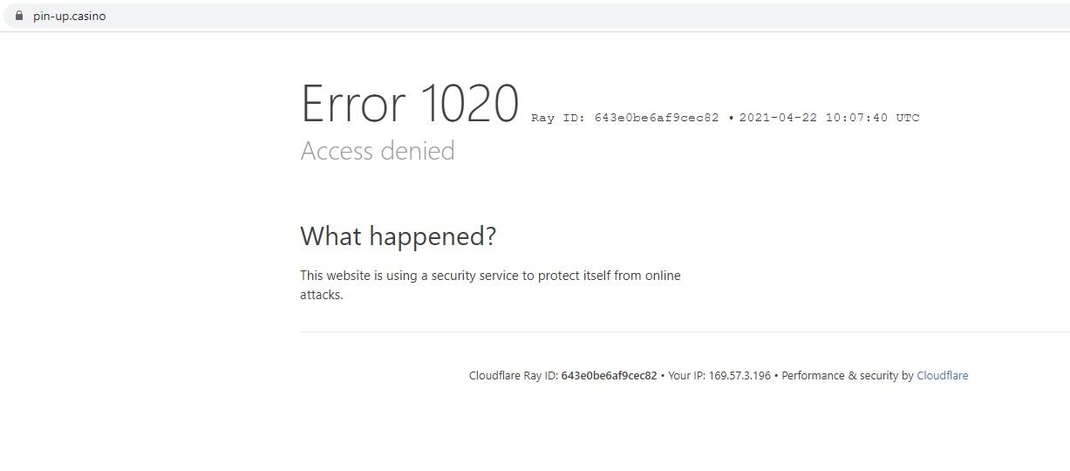Click the "Access denied" subheading
The height and width of the screenshot is (471, 1070).
(x=378, y=151)
